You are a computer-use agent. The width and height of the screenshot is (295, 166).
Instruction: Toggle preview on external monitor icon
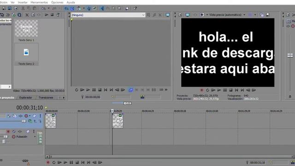[188, 15]
